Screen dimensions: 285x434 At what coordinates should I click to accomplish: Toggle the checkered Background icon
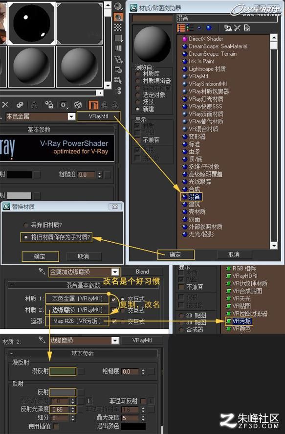(118, 27)
